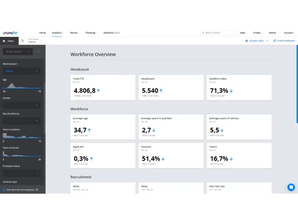The height and width of the screenshot is (223, 298).
Task: Open the three-dots menu in filter sidebar
Action: [38, 52]
